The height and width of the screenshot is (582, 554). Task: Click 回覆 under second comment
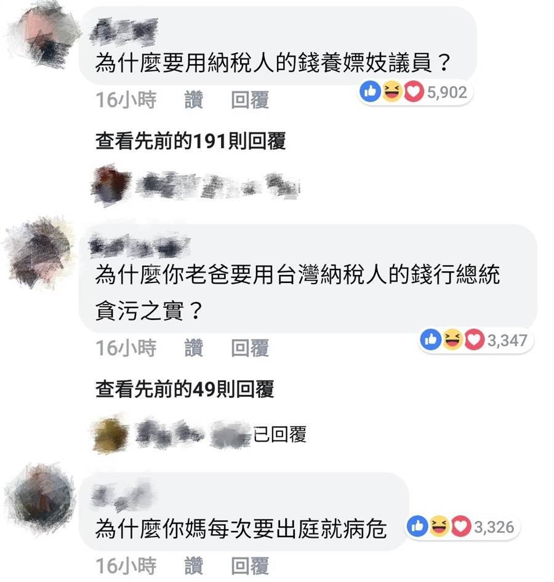tap(250, 348)
